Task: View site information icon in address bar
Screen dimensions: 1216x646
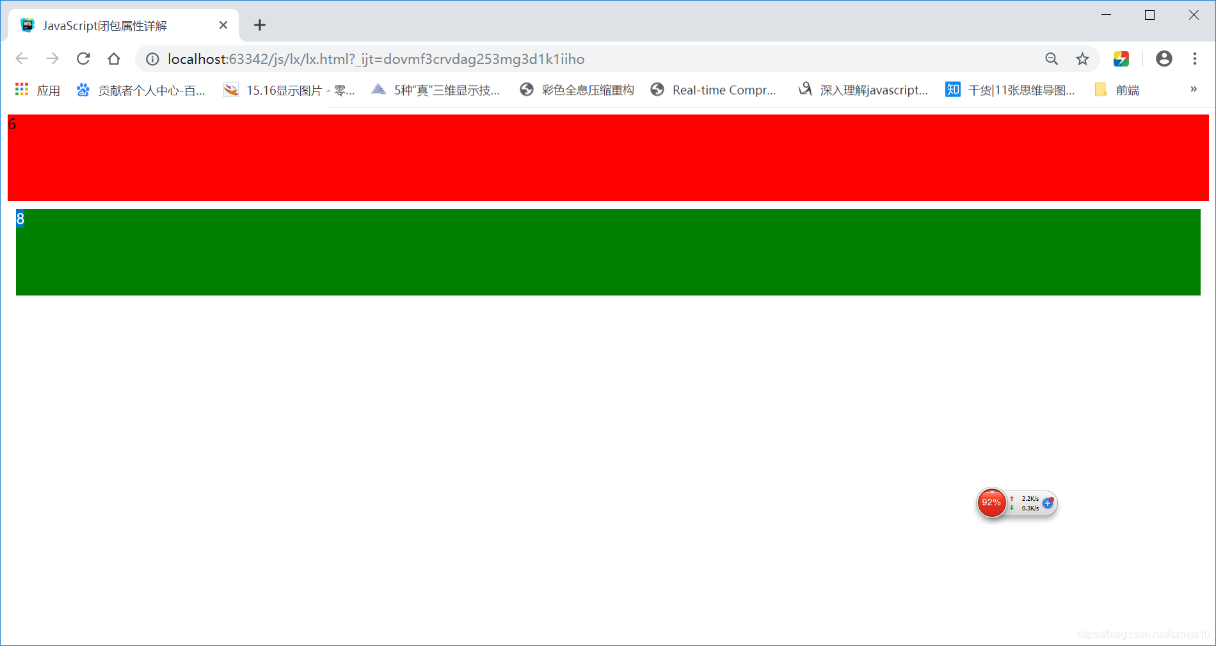Action: pos(152,59)
